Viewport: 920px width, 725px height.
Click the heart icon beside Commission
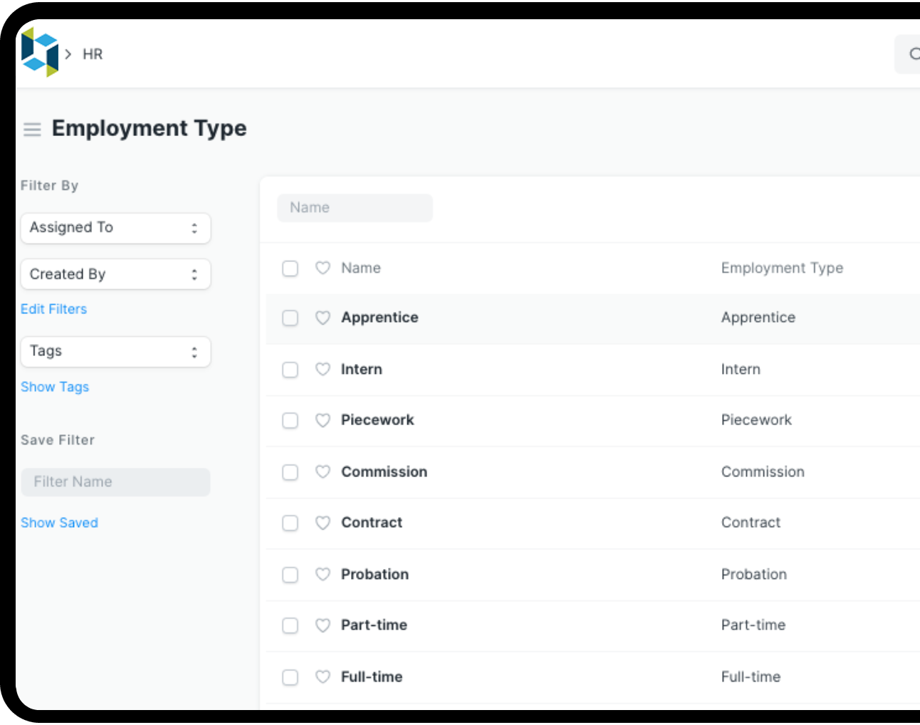pos(323,472)
